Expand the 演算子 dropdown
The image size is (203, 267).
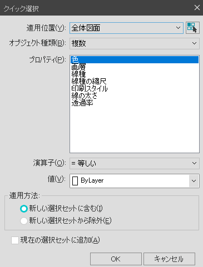click(x=135, y=163)
